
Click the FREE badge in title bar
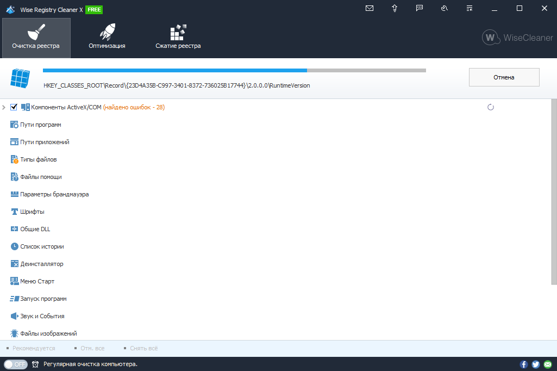tap(94, 10)
